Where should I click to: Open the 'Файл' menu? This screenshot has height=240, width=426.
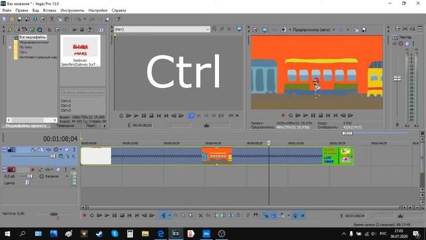[7, 11]
